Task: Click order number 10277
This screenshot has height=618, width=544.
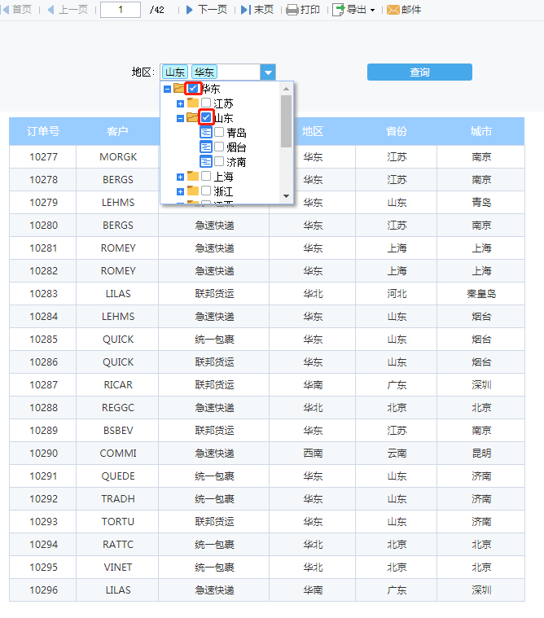Action: 43,157
